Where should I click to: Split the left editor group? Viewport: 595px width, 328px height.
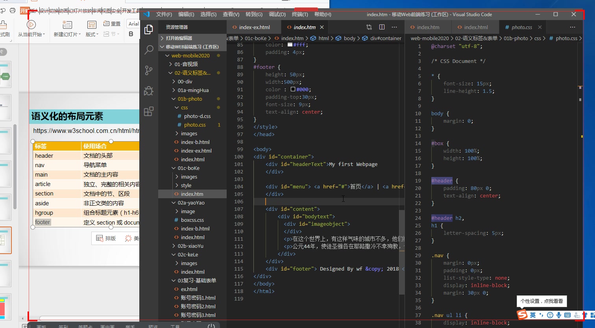pos(382,27)
